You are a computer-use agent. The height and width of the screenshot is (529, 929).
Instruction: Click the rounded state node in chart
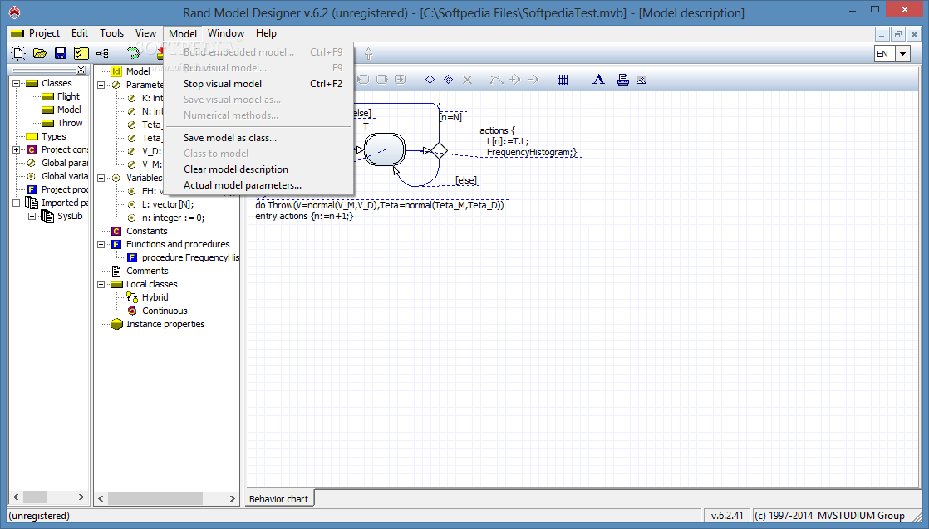click(385, 149)
